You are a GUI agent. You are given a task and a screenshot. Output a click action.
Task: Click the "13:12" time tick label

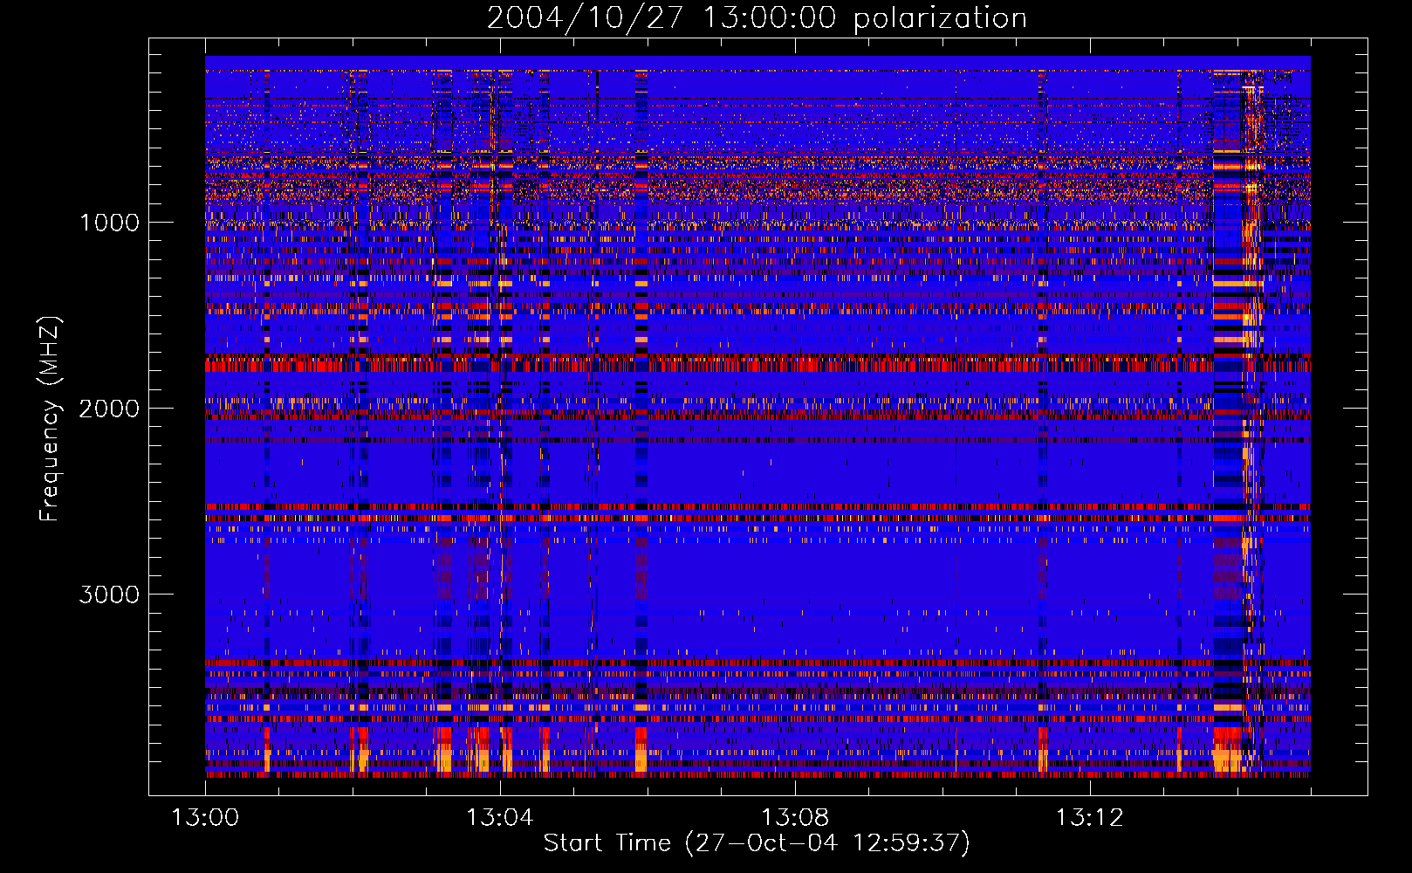(x=1089, y=818)
